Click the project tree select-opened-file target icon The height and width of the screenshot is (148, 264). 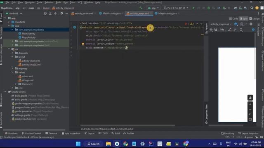(45, 13)
